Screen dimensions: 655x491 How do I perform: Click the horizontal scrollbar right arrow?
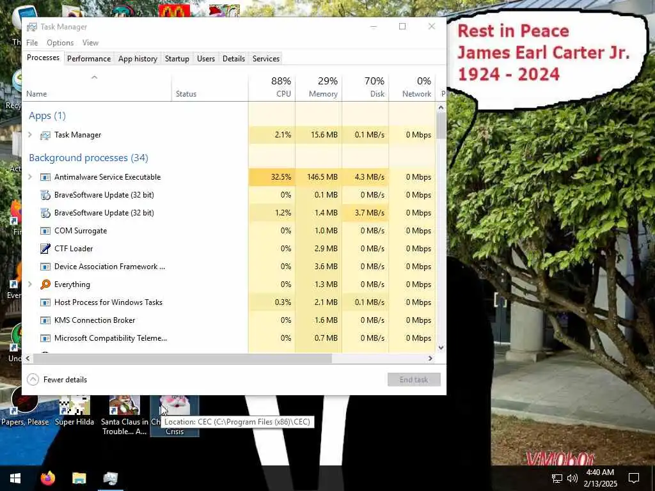point(430,358)
